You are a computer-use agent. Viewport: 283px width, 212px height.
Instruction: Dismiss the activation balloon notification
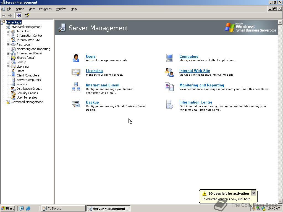point(254,193)
